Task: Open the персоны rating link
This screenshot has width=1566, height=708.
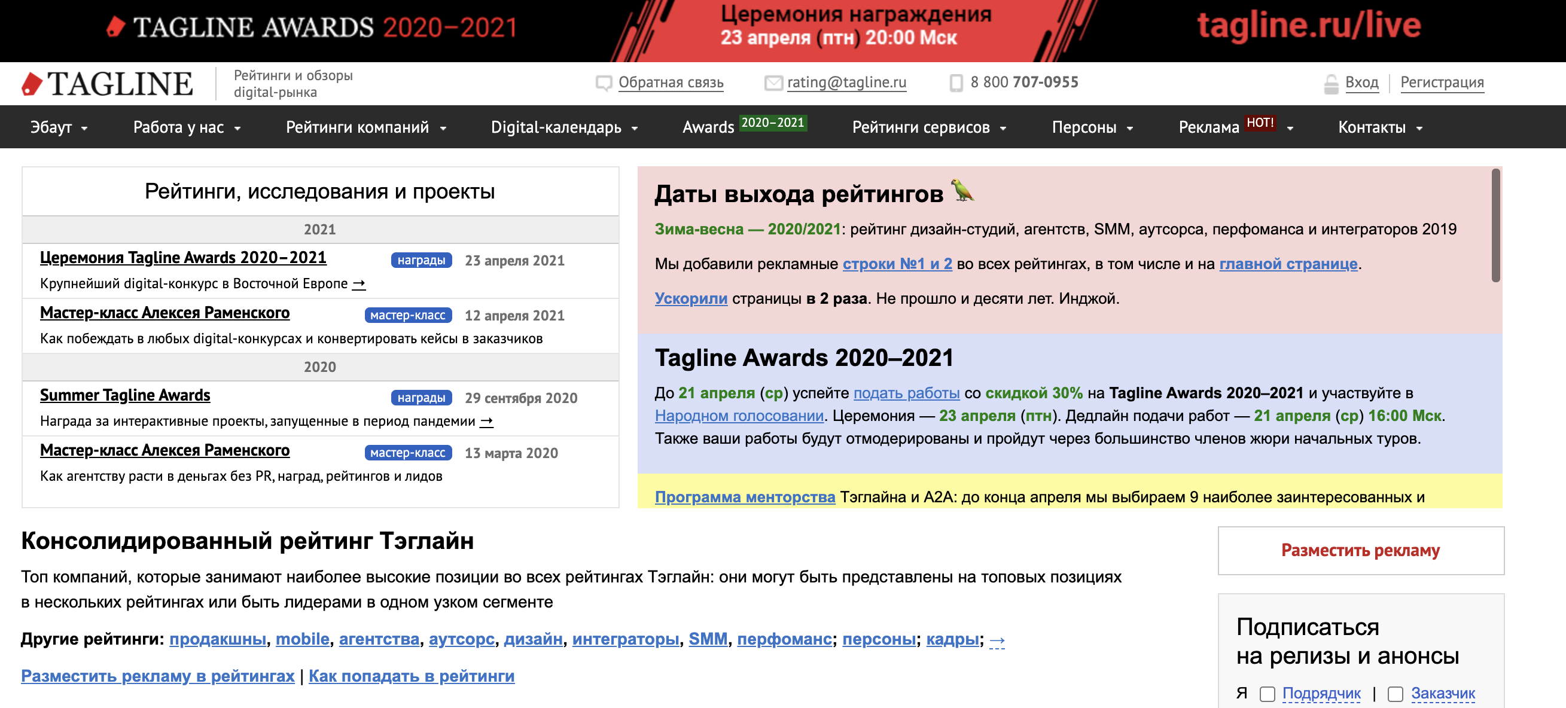Action: click(879, 639)
